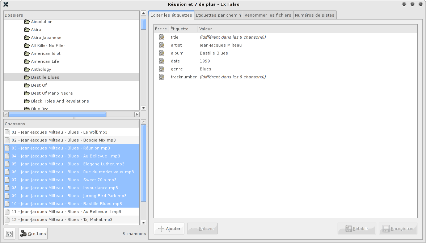Click the write icon for the album tag
426x243 pixels.
162,53
